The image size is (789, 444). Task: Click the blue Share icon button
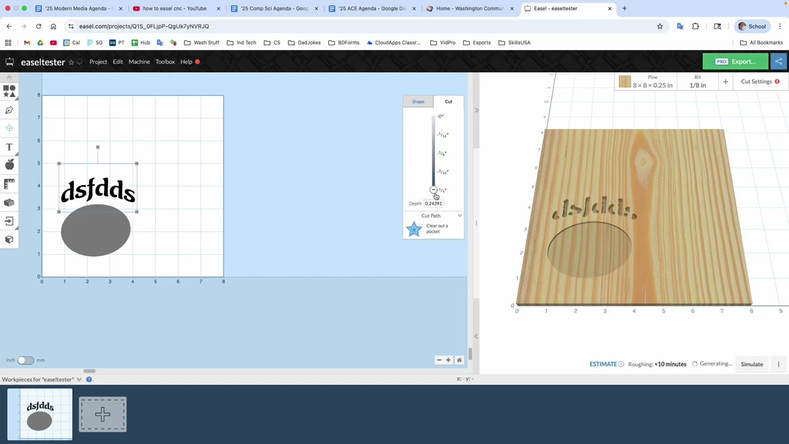click(x=779, y=62)
